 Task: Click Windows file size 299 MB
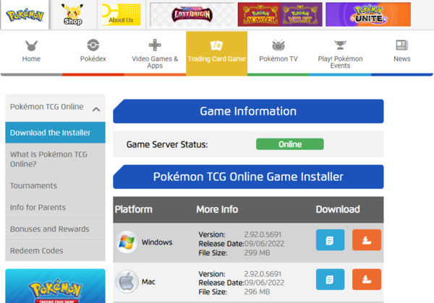click(x=257, y=252)
